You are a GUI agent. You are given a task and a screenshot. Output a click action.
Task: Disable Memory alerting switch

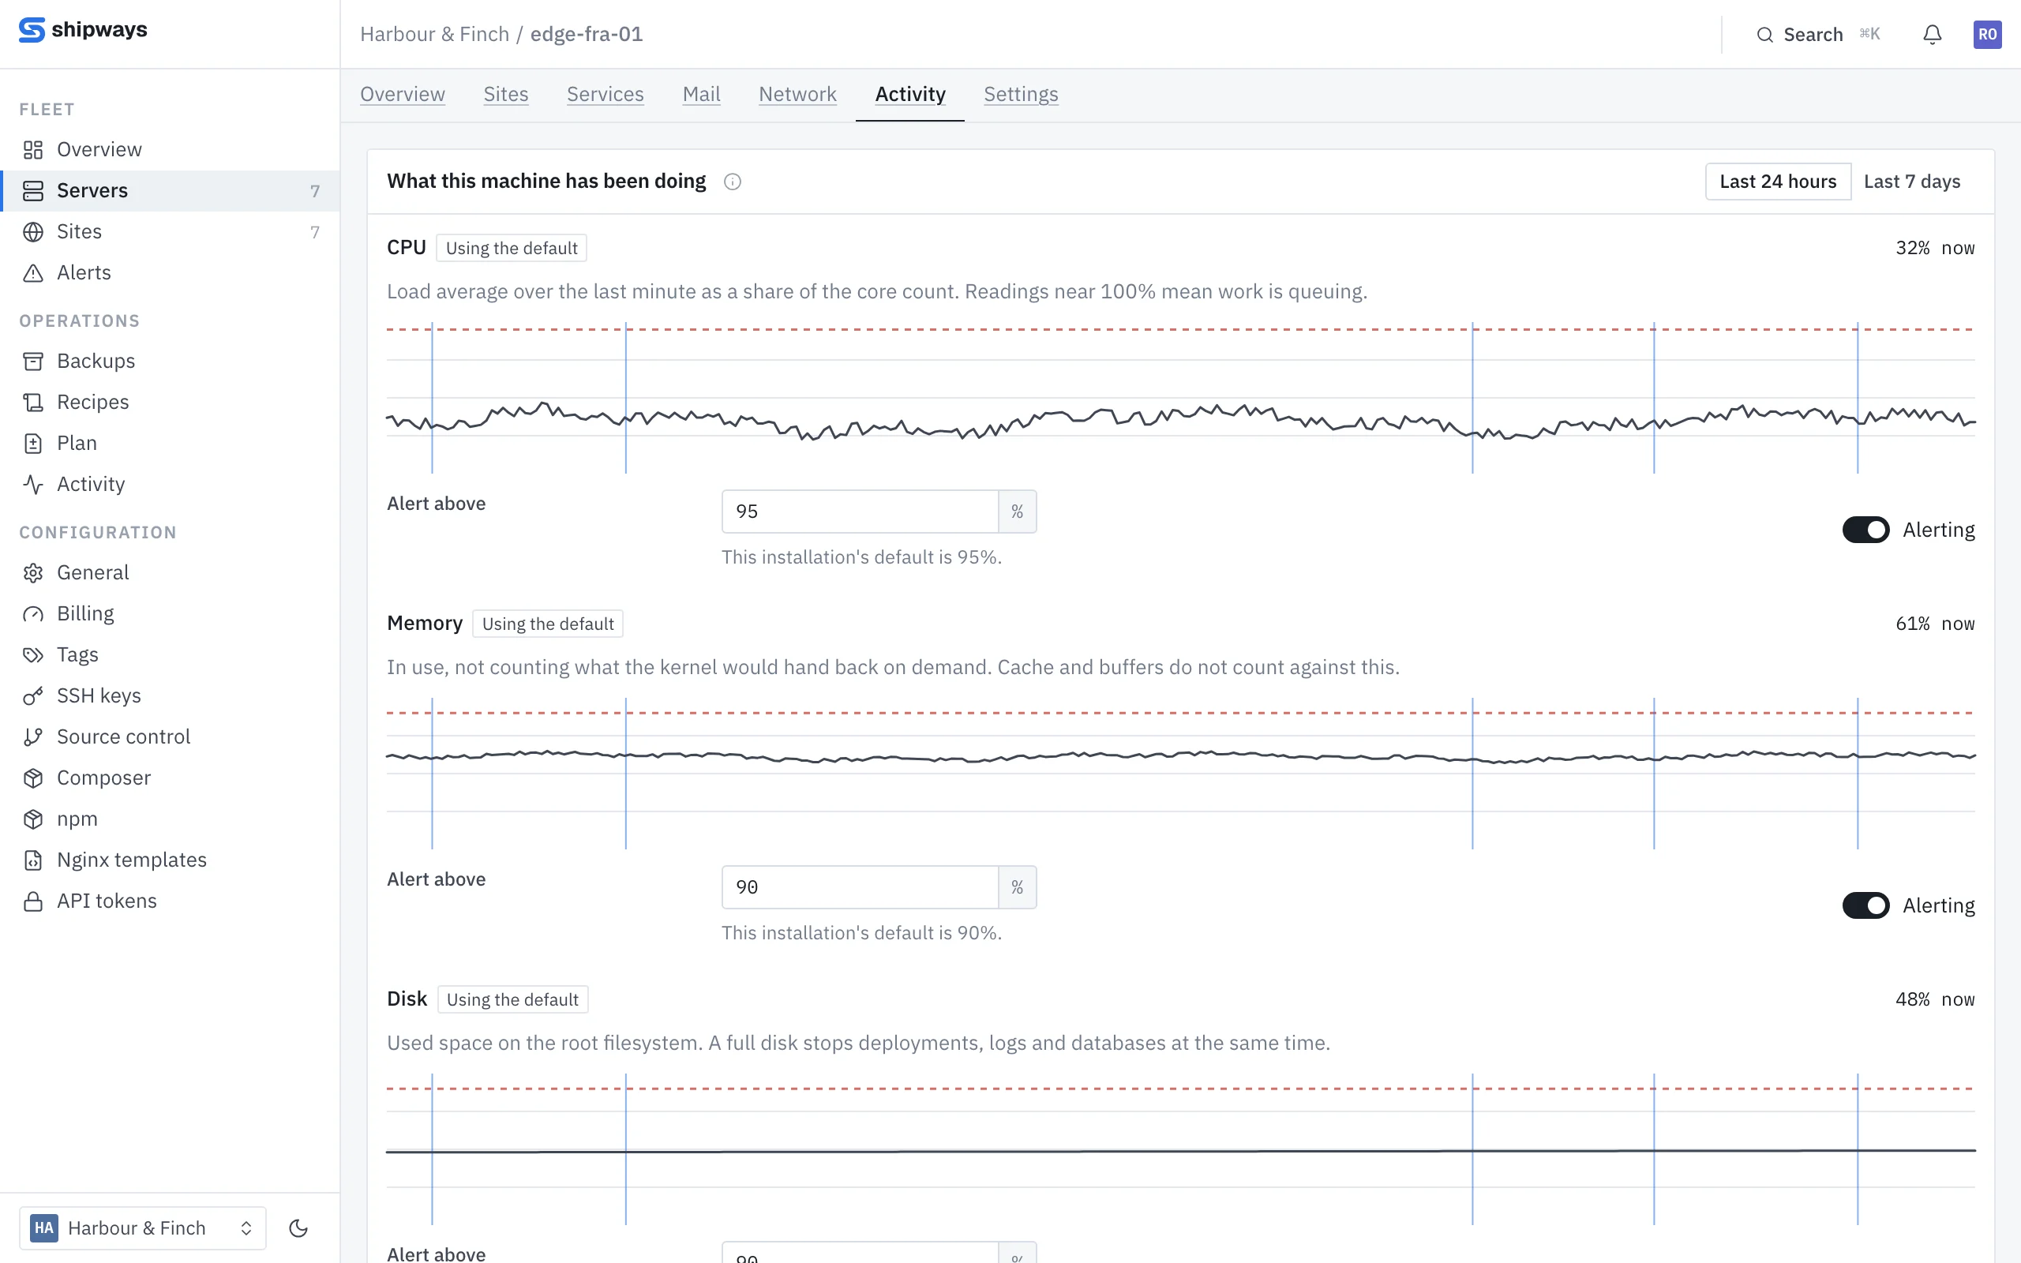tap(1865, 905)
